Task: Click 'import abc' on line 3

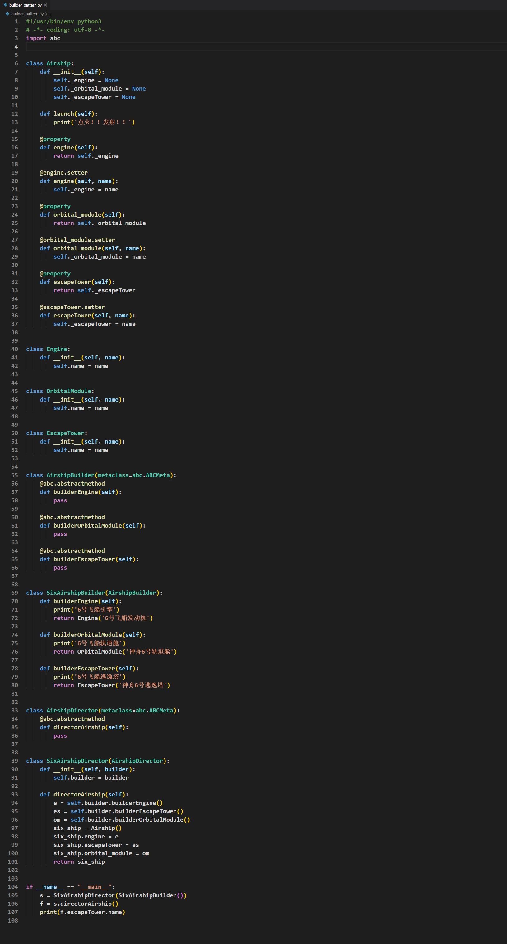Action: pyautogui.click(x=43, y=38)
